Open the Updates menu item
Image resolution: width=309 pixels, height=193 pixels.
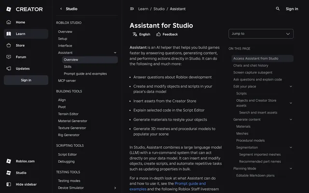pos(26,69)
